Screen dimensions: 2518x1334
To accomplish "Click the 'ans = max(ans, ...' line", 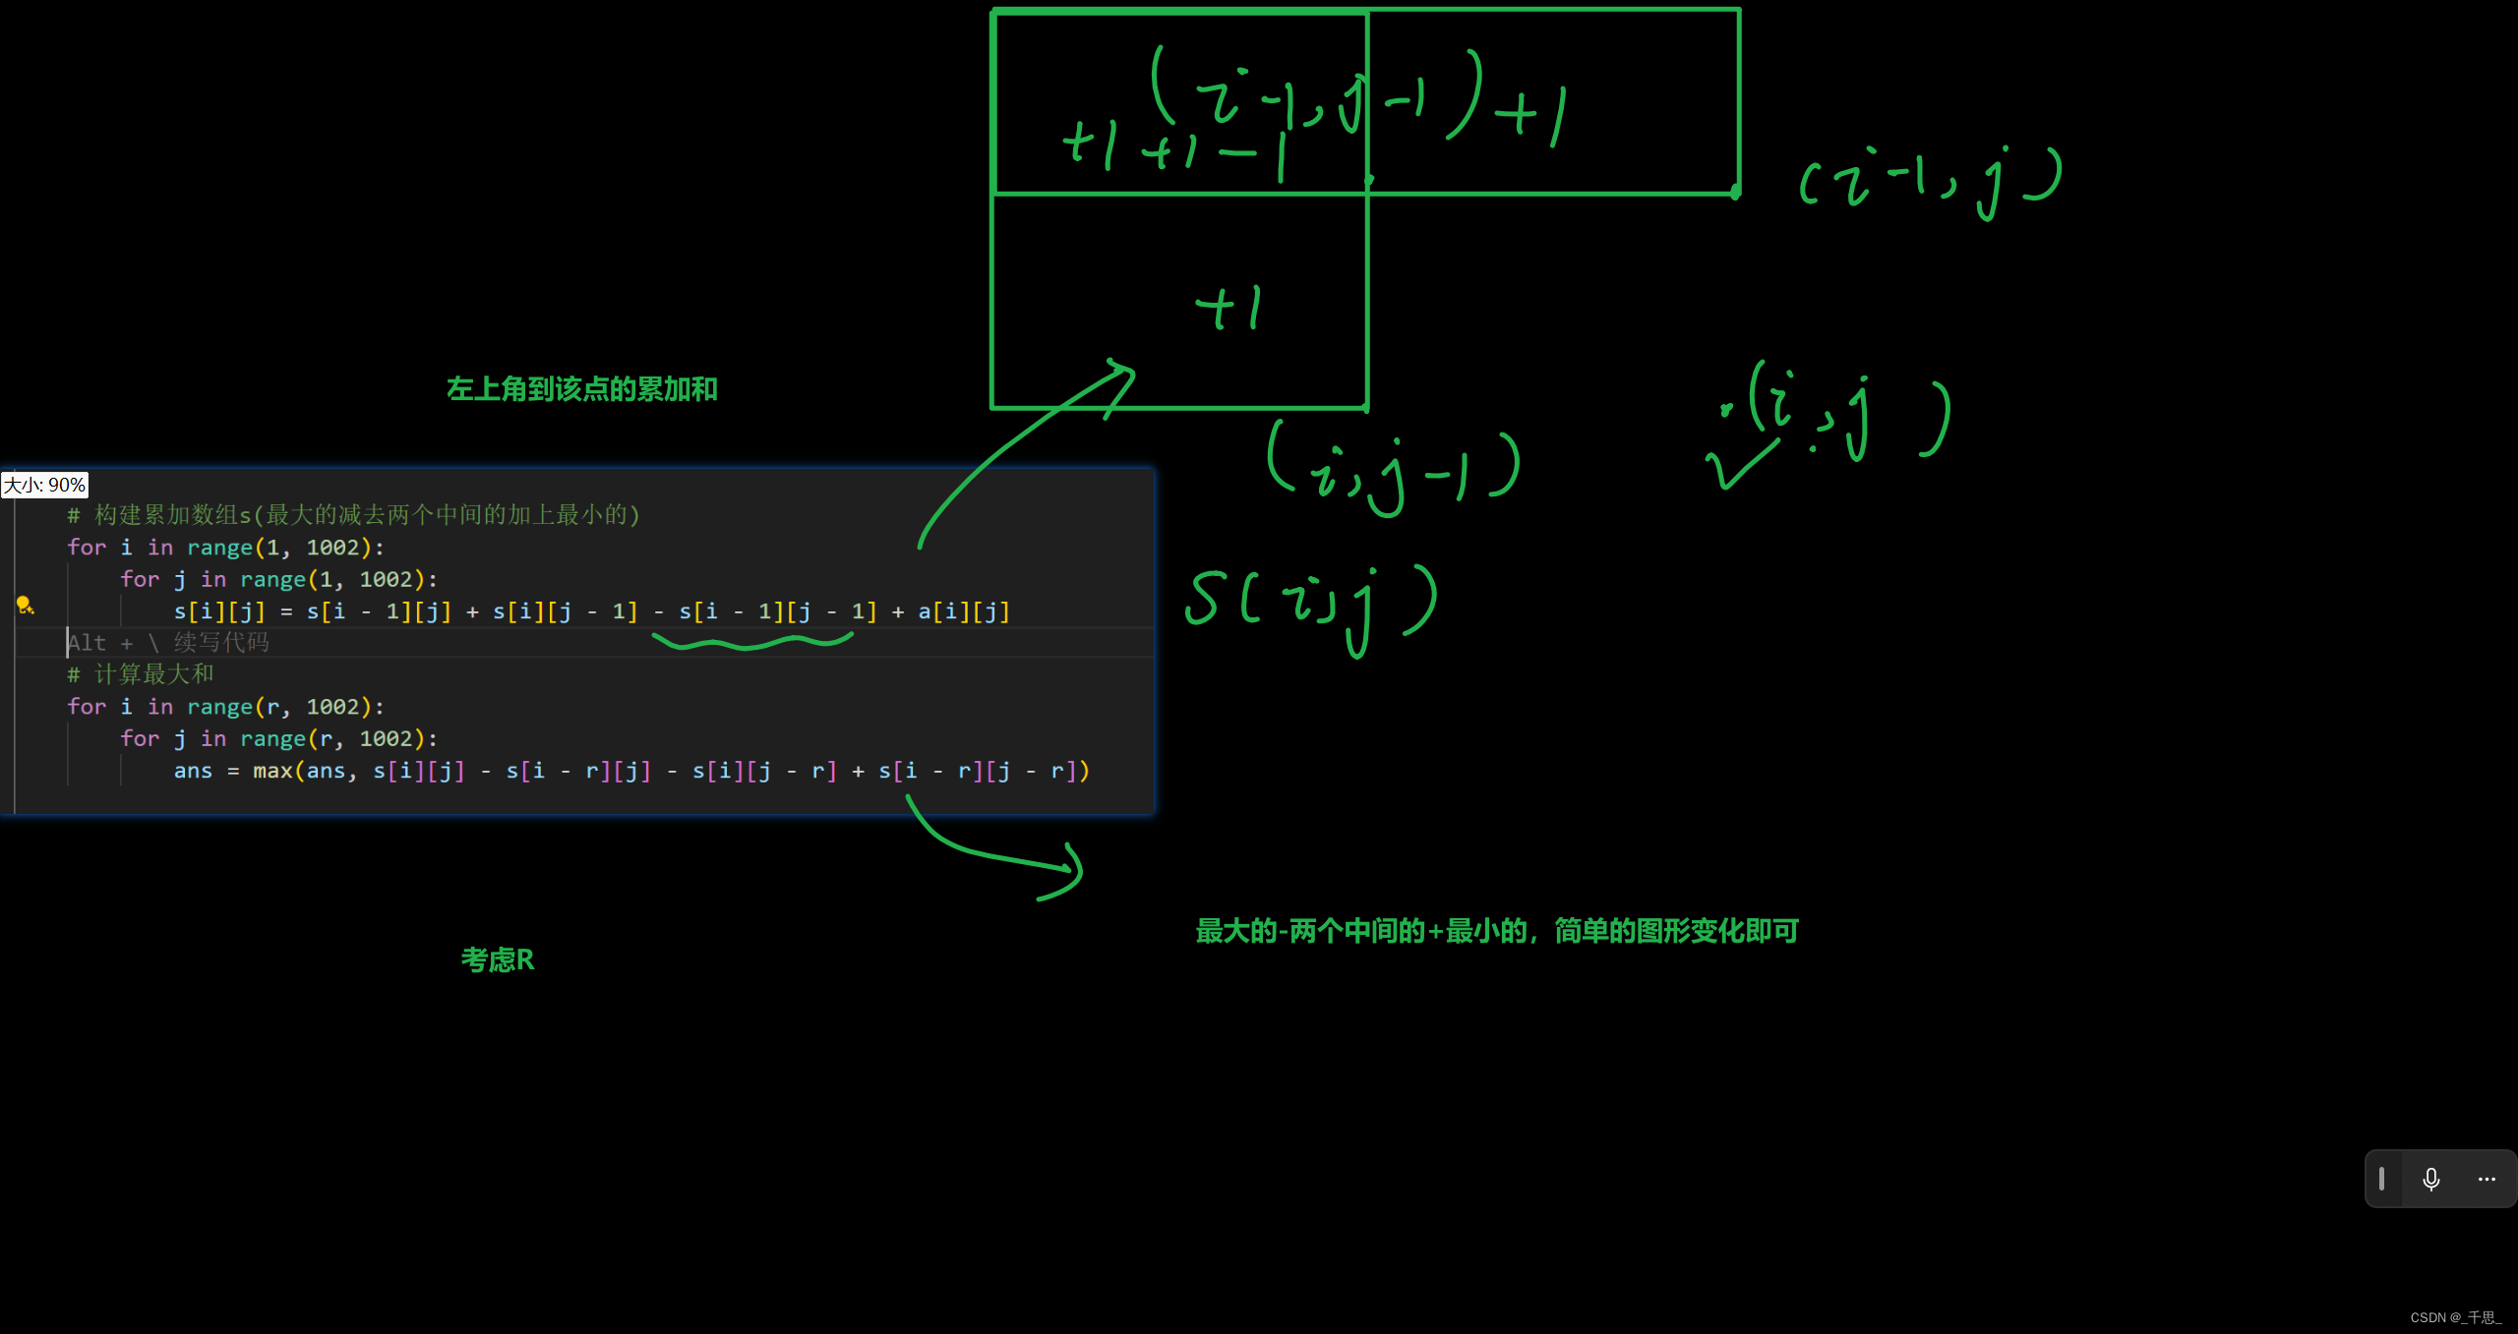I will (x=631, y=771).
